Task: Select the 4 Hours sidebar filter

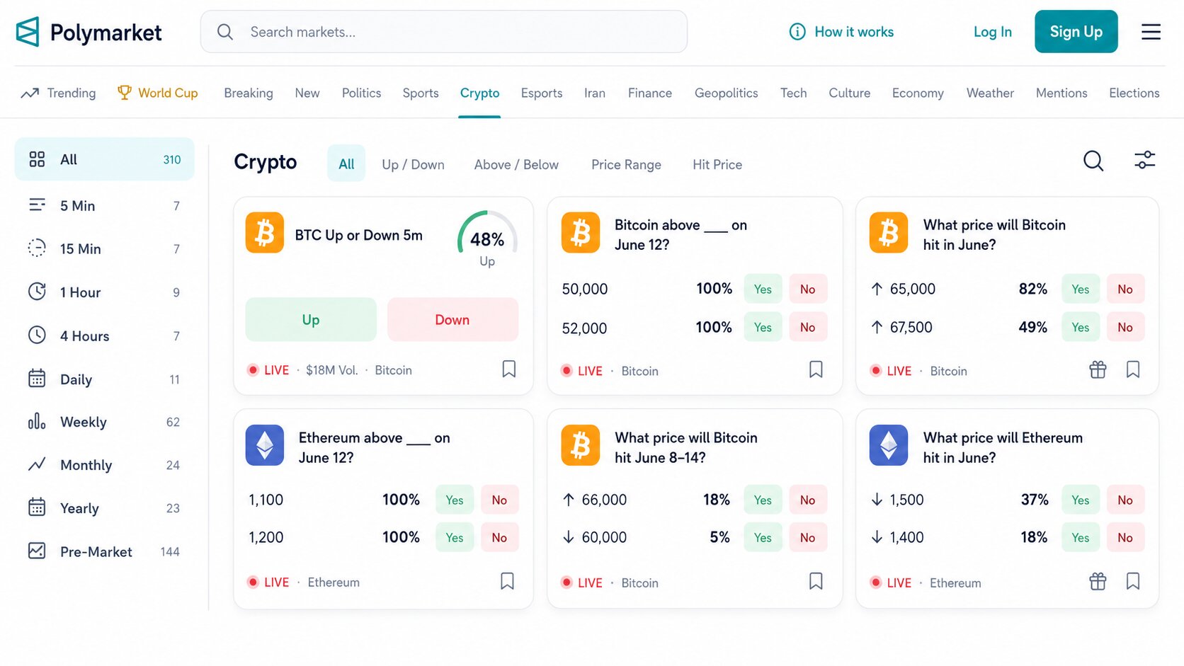Action: point(104,336)
